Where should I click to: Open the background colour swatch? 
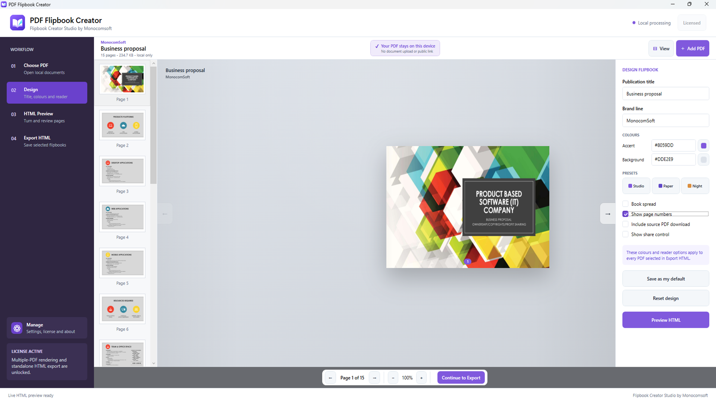click(703, 160)
